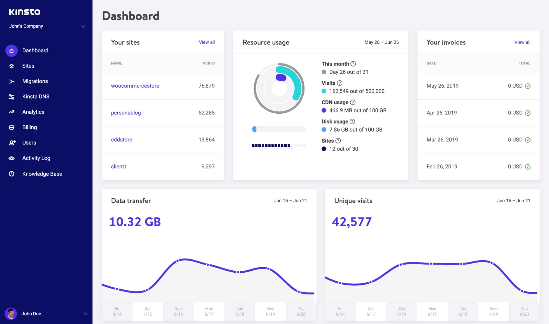Click the Dashboard icon in sidebar
The image size is (549, 324).
click(11, 50)
